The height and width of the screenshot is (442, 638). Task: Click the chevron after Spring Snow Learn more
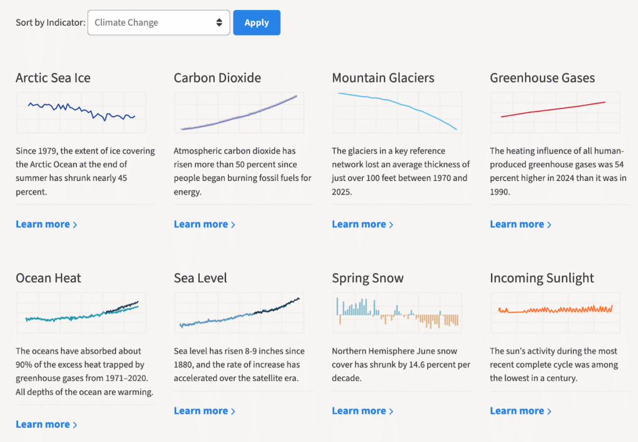pyautogui.click(x=391, y=411)
